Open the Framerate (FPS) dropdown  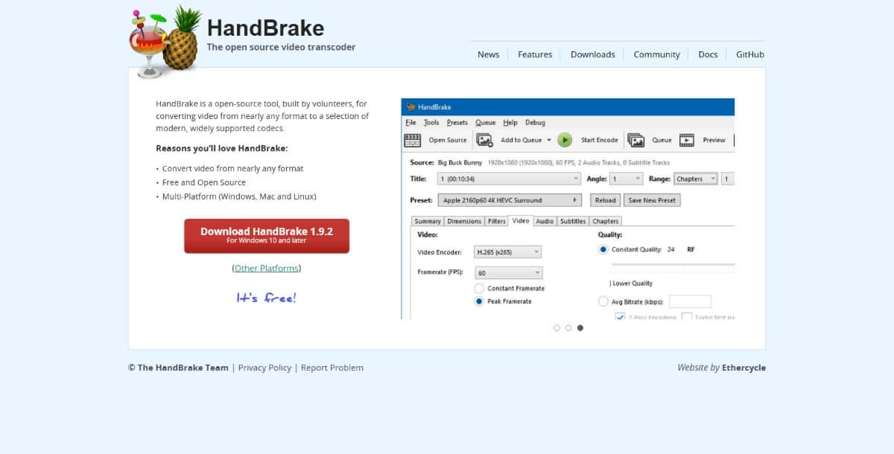point(508,273)
